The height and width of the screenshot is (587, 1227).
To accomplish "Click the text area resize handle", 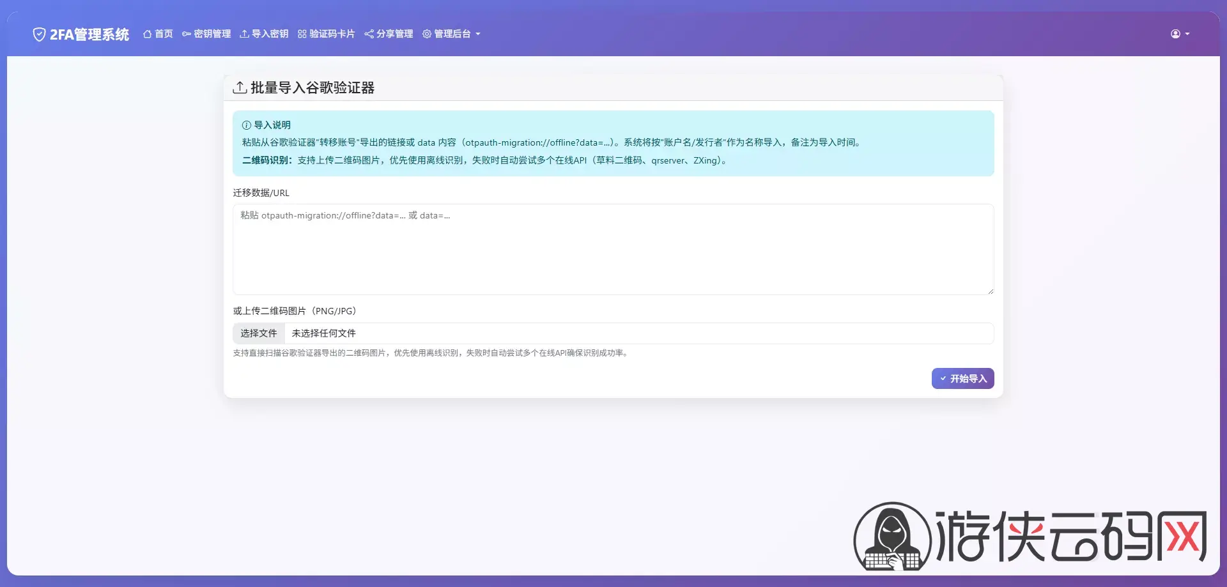I will [990, 291].
